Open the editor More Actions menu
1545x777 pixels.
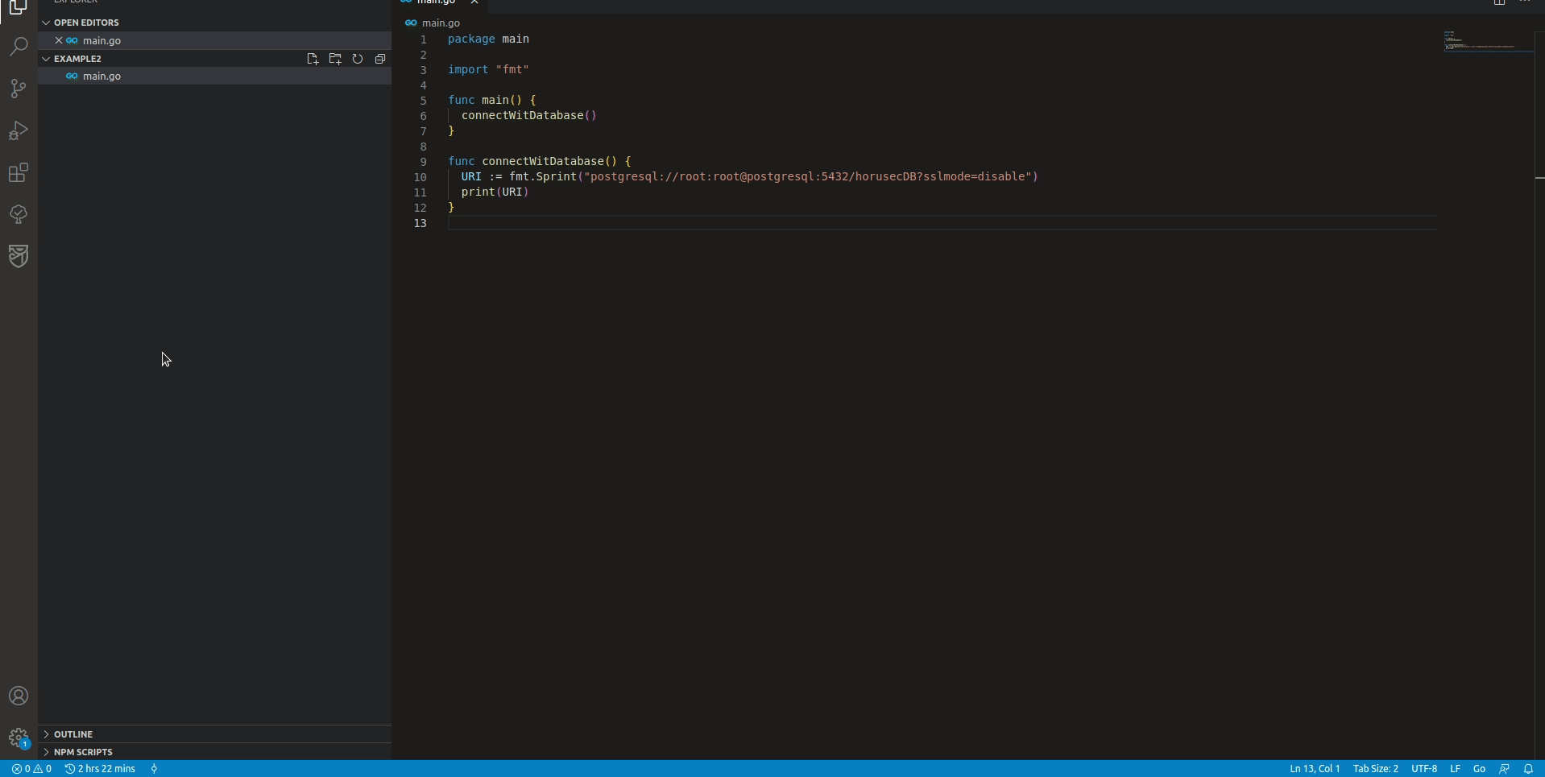pos(1525,2)
